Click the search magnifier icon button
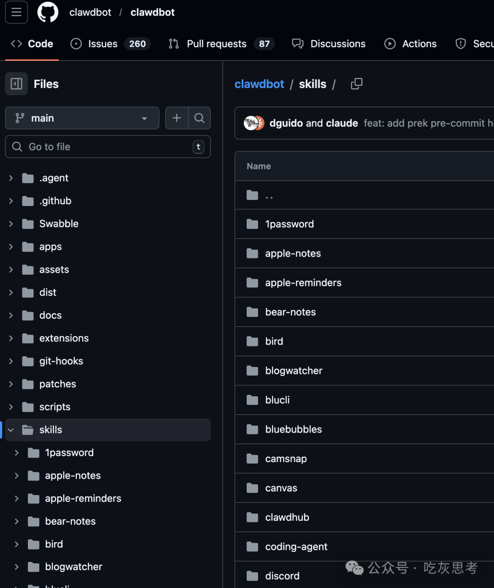 coord(199,118)
